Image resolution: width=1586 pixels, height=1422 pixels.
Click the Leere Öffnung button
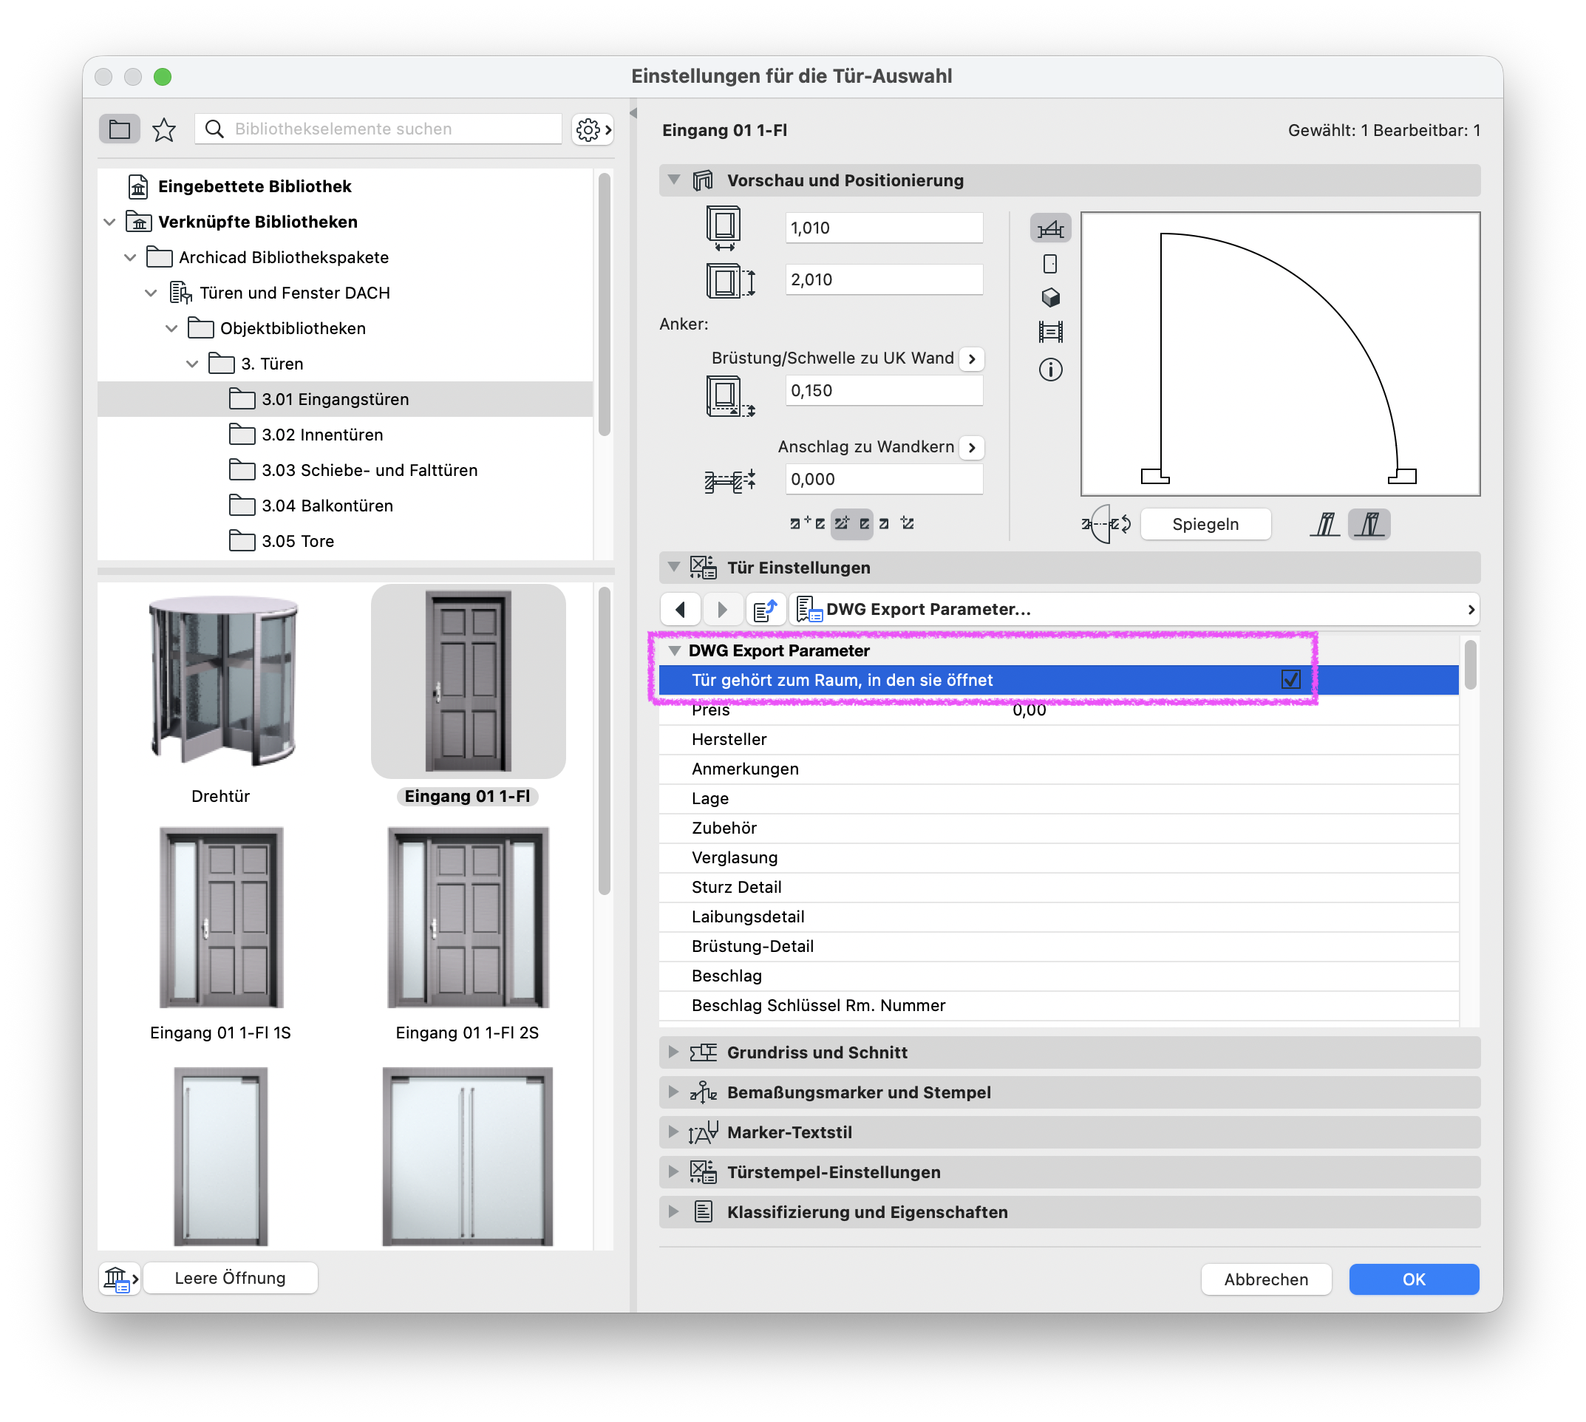coord(231,1278)
